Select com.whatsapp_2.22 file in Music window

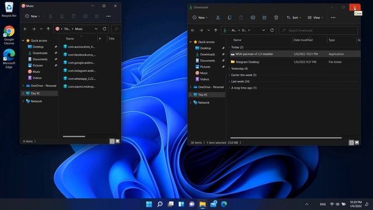[79, 79]
